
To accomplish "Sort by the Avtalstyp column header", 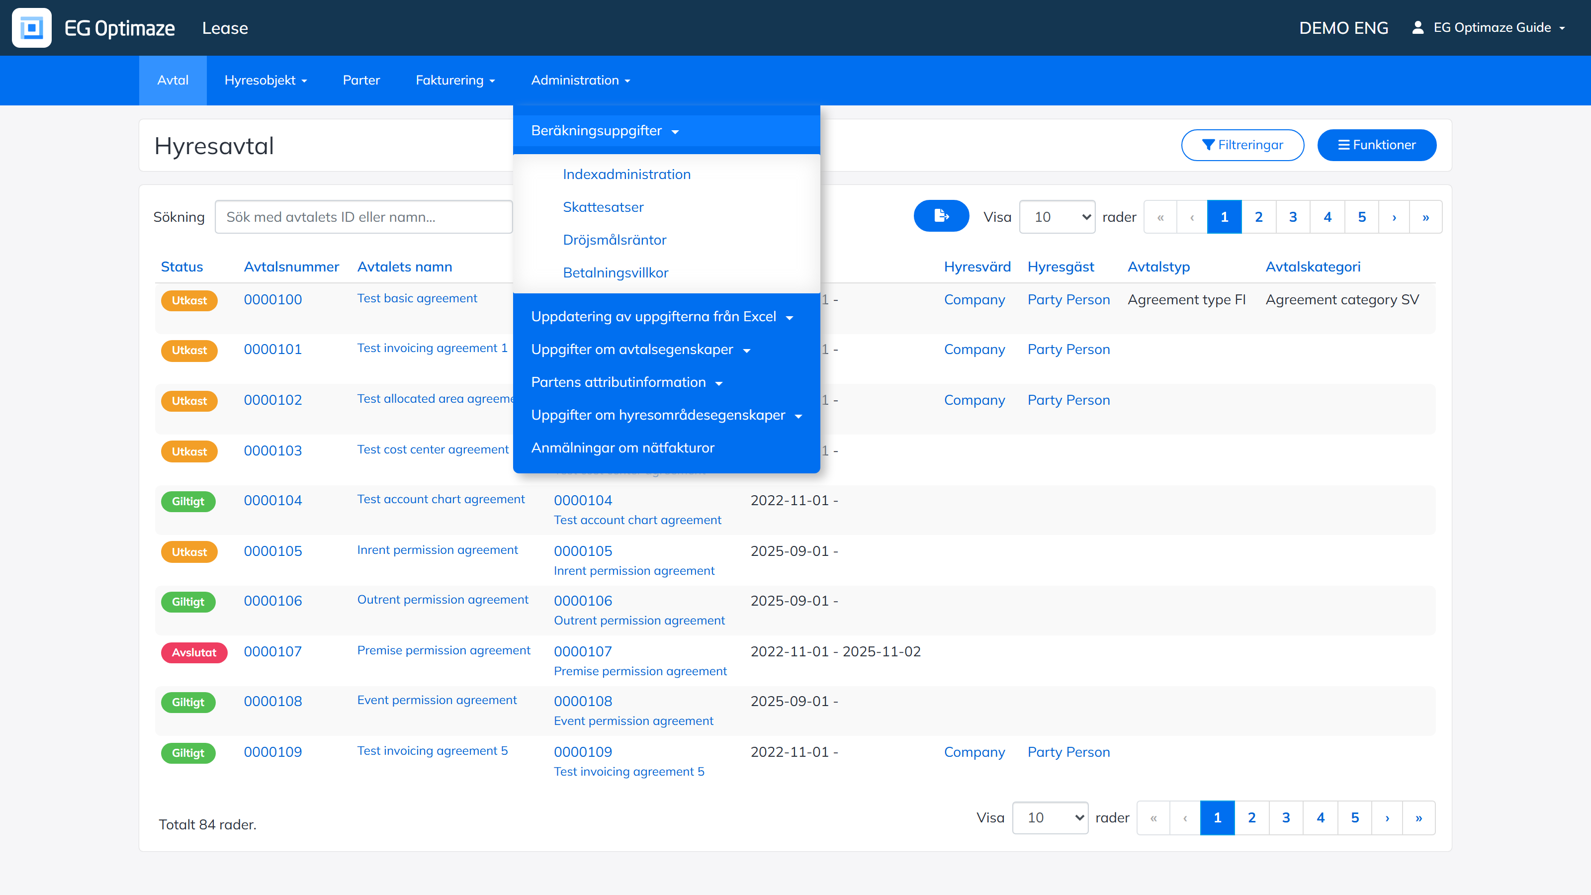I will (1158, 267).
